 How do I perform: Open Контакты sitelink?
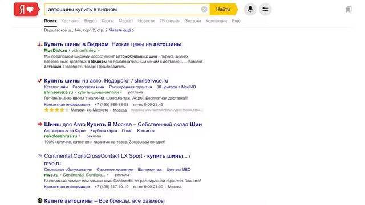click(146, 130)
